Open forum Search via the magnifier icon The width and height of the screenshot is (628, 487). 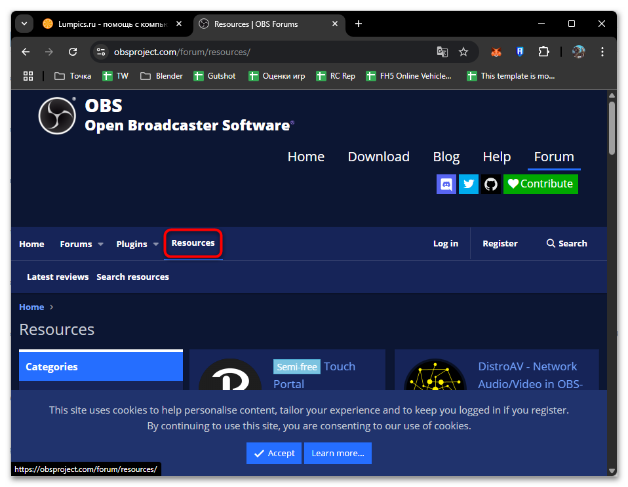[551, 243]
